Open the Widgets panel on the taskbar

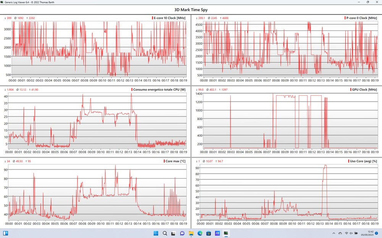click(x=5, y=233)
